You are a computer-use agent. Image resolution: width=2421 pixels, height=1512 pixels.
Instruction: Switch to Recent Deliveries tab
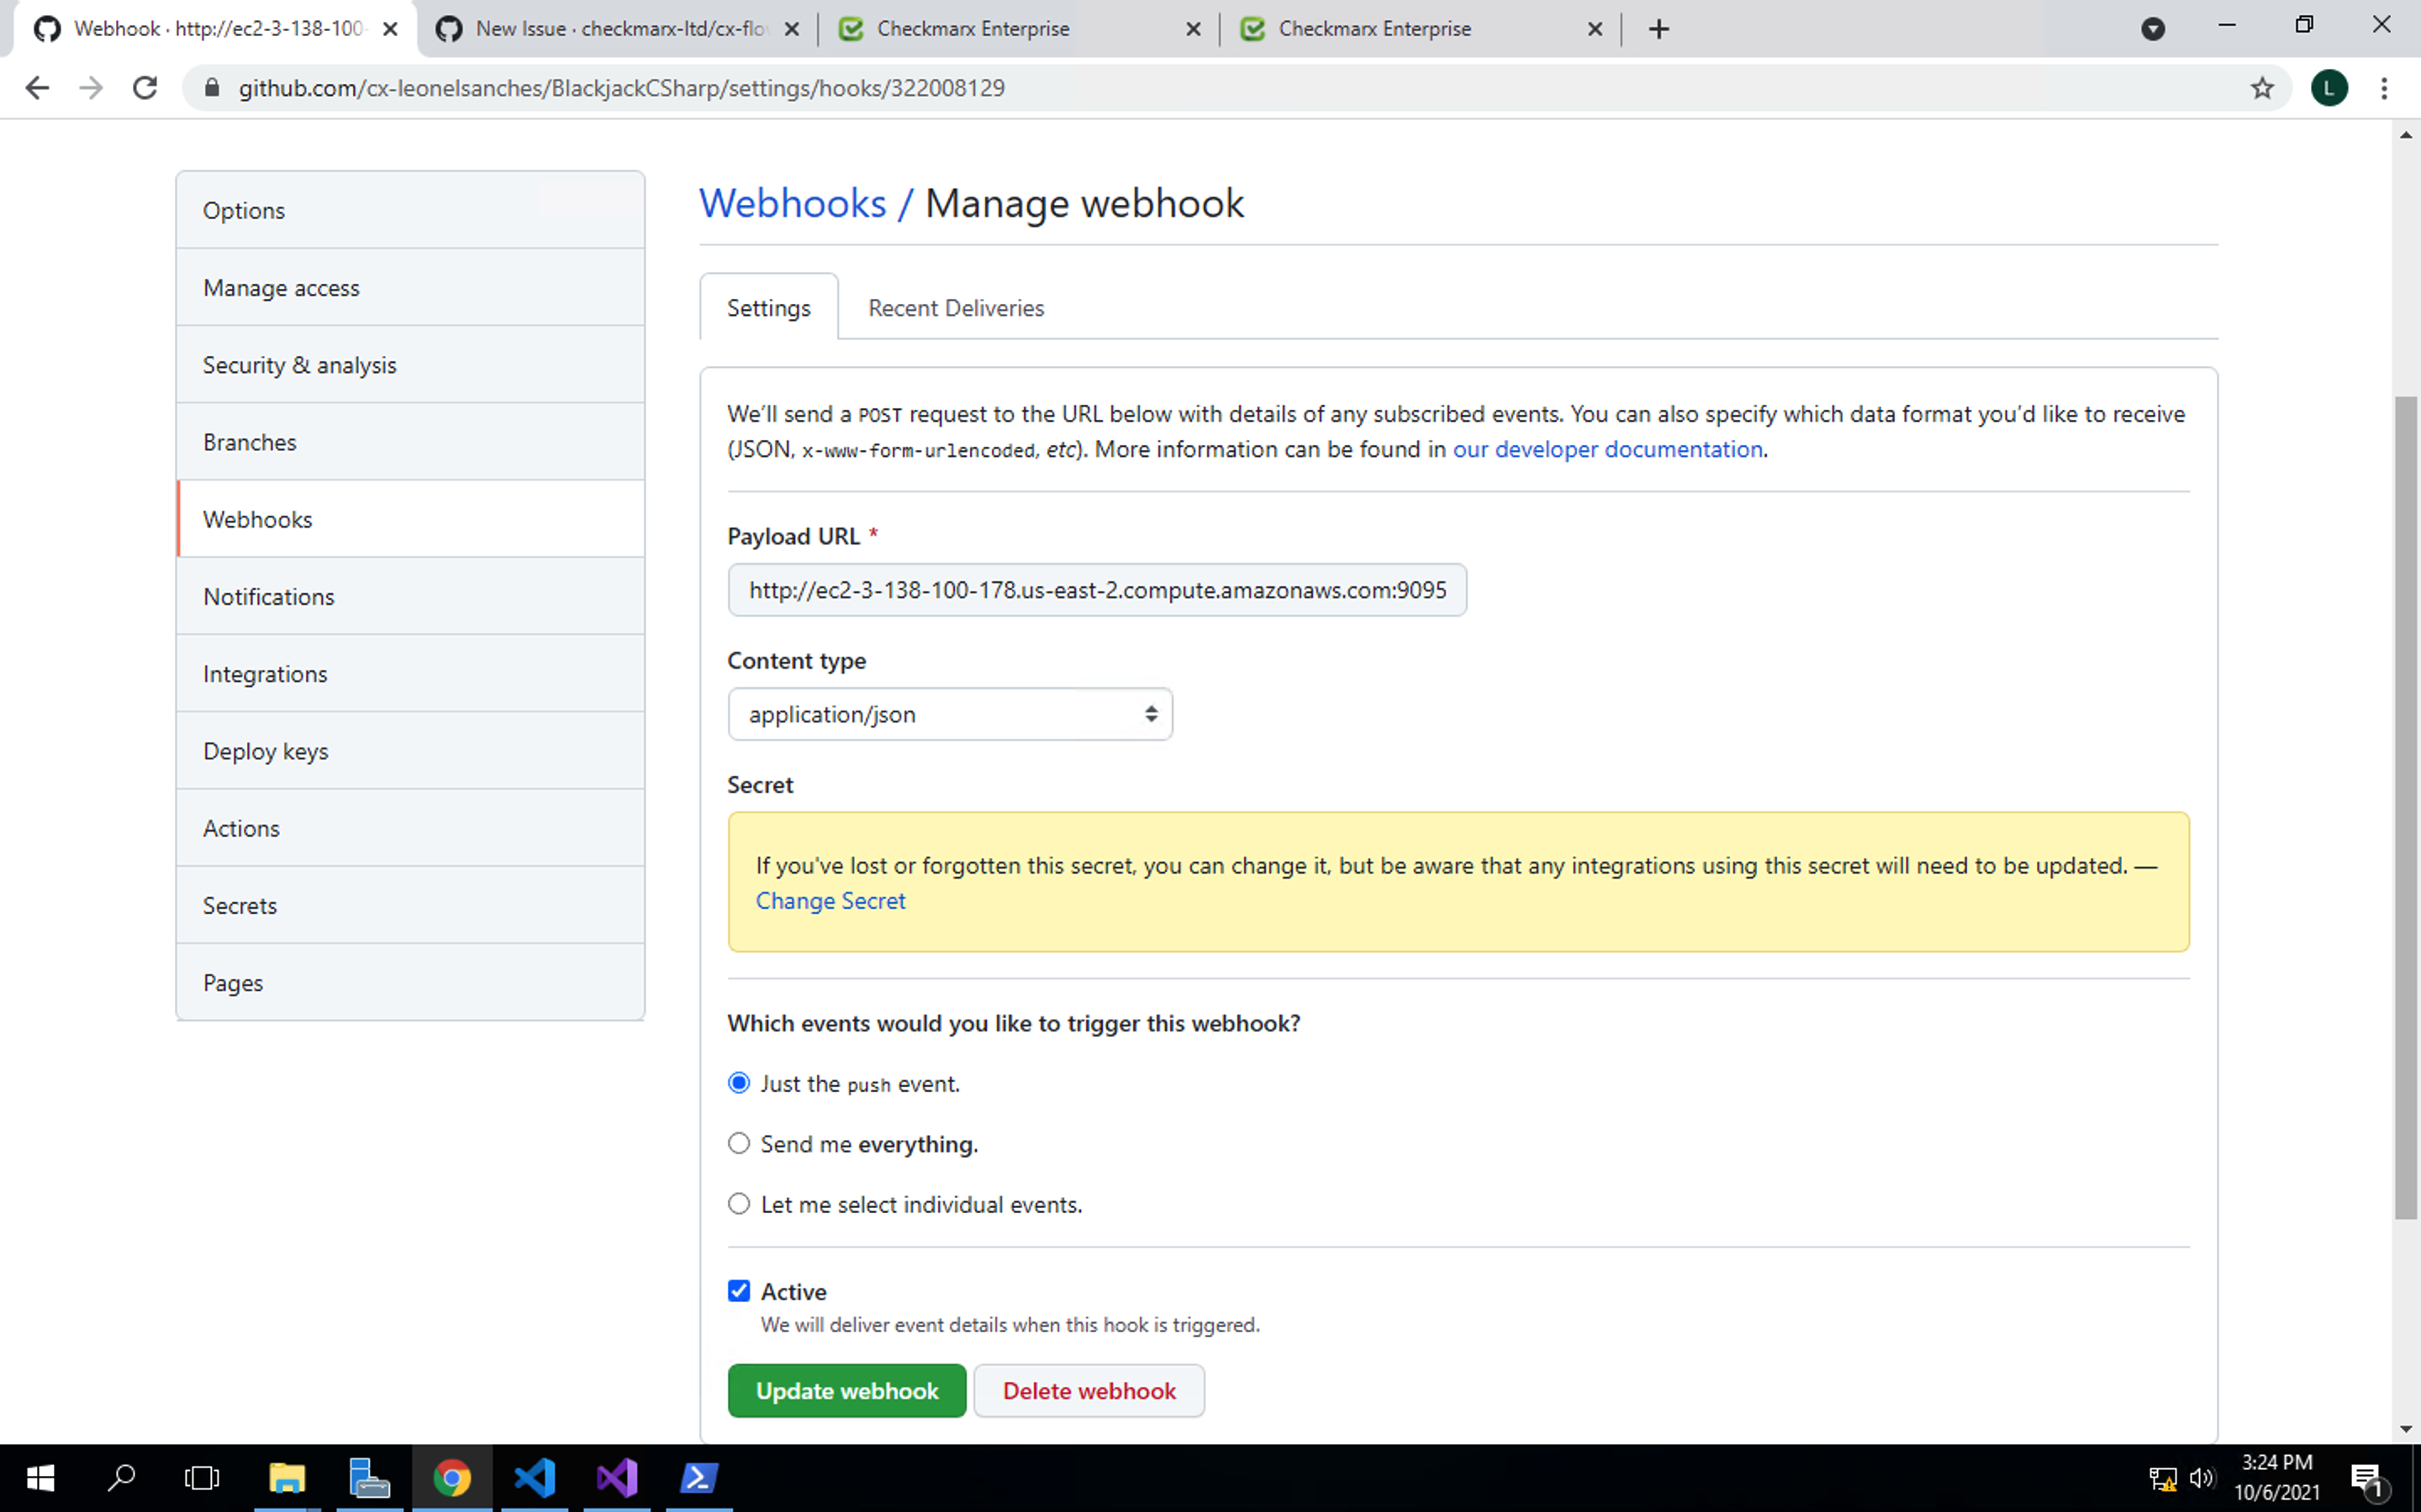pos(956,308)
